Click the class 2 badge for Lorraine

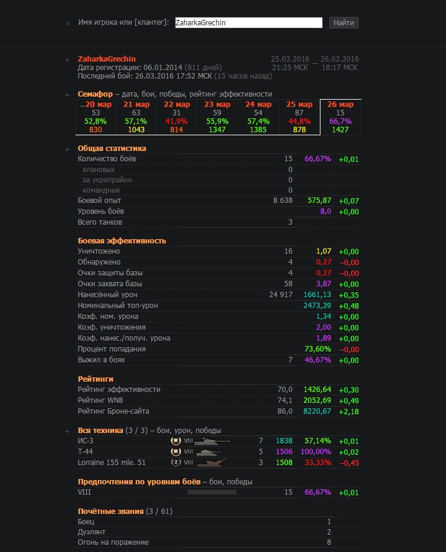click(x=176, y=463)
